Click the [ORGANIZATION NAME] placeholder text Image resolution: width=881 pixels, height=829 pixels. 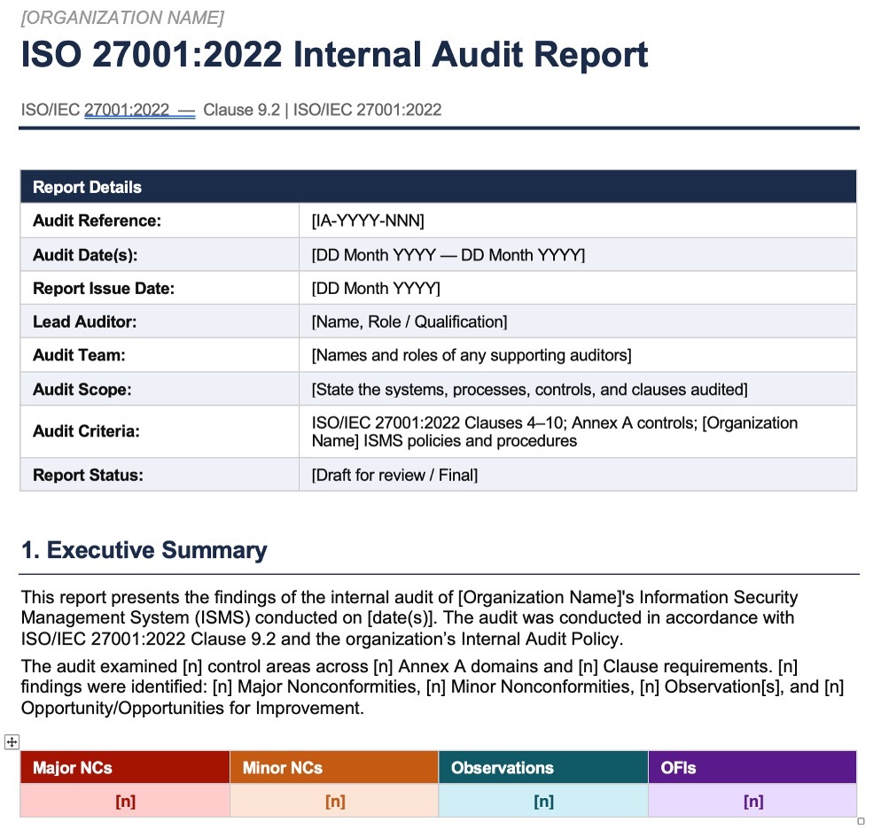pyautogui.click(x=122, y=18)
